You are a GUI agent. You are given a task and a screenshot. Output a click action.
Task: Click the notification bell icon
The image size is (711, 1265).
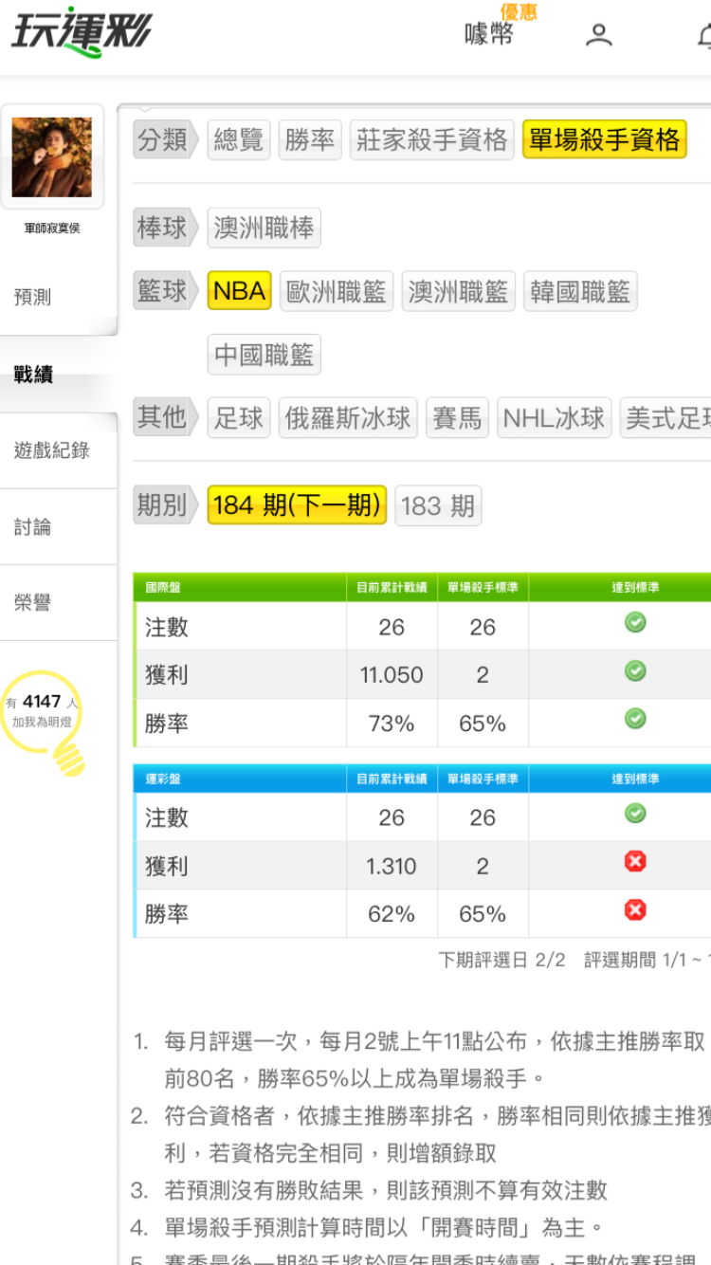click(x=704, y=36)
